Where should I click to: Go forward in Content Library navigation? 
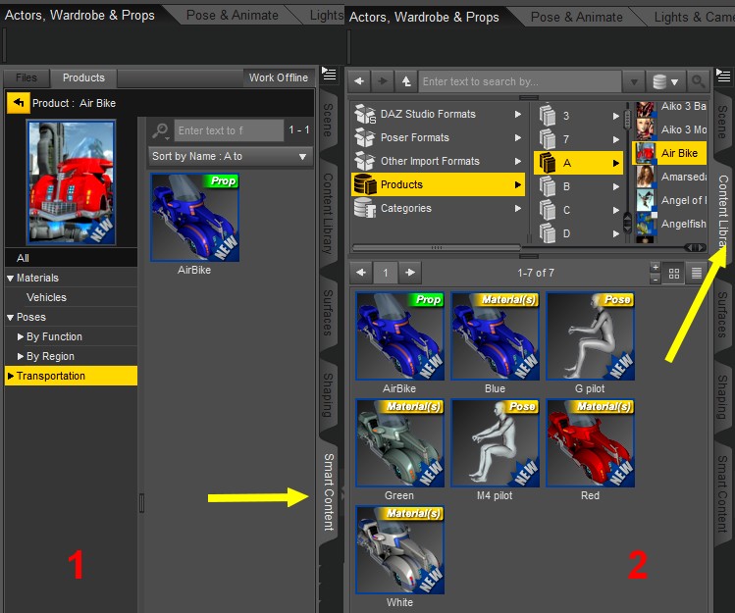[x=383, y=81]
